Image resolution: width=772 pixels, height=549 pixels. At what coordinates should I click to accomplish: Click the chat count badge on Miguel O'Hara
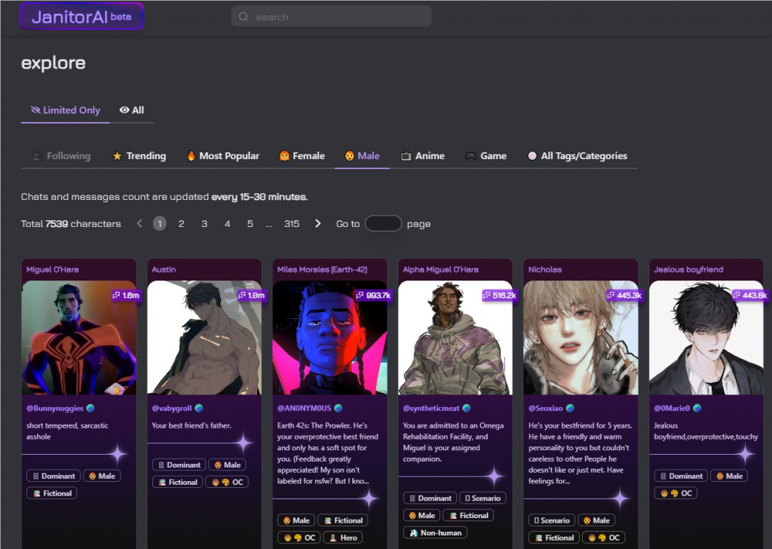point(126,296)
